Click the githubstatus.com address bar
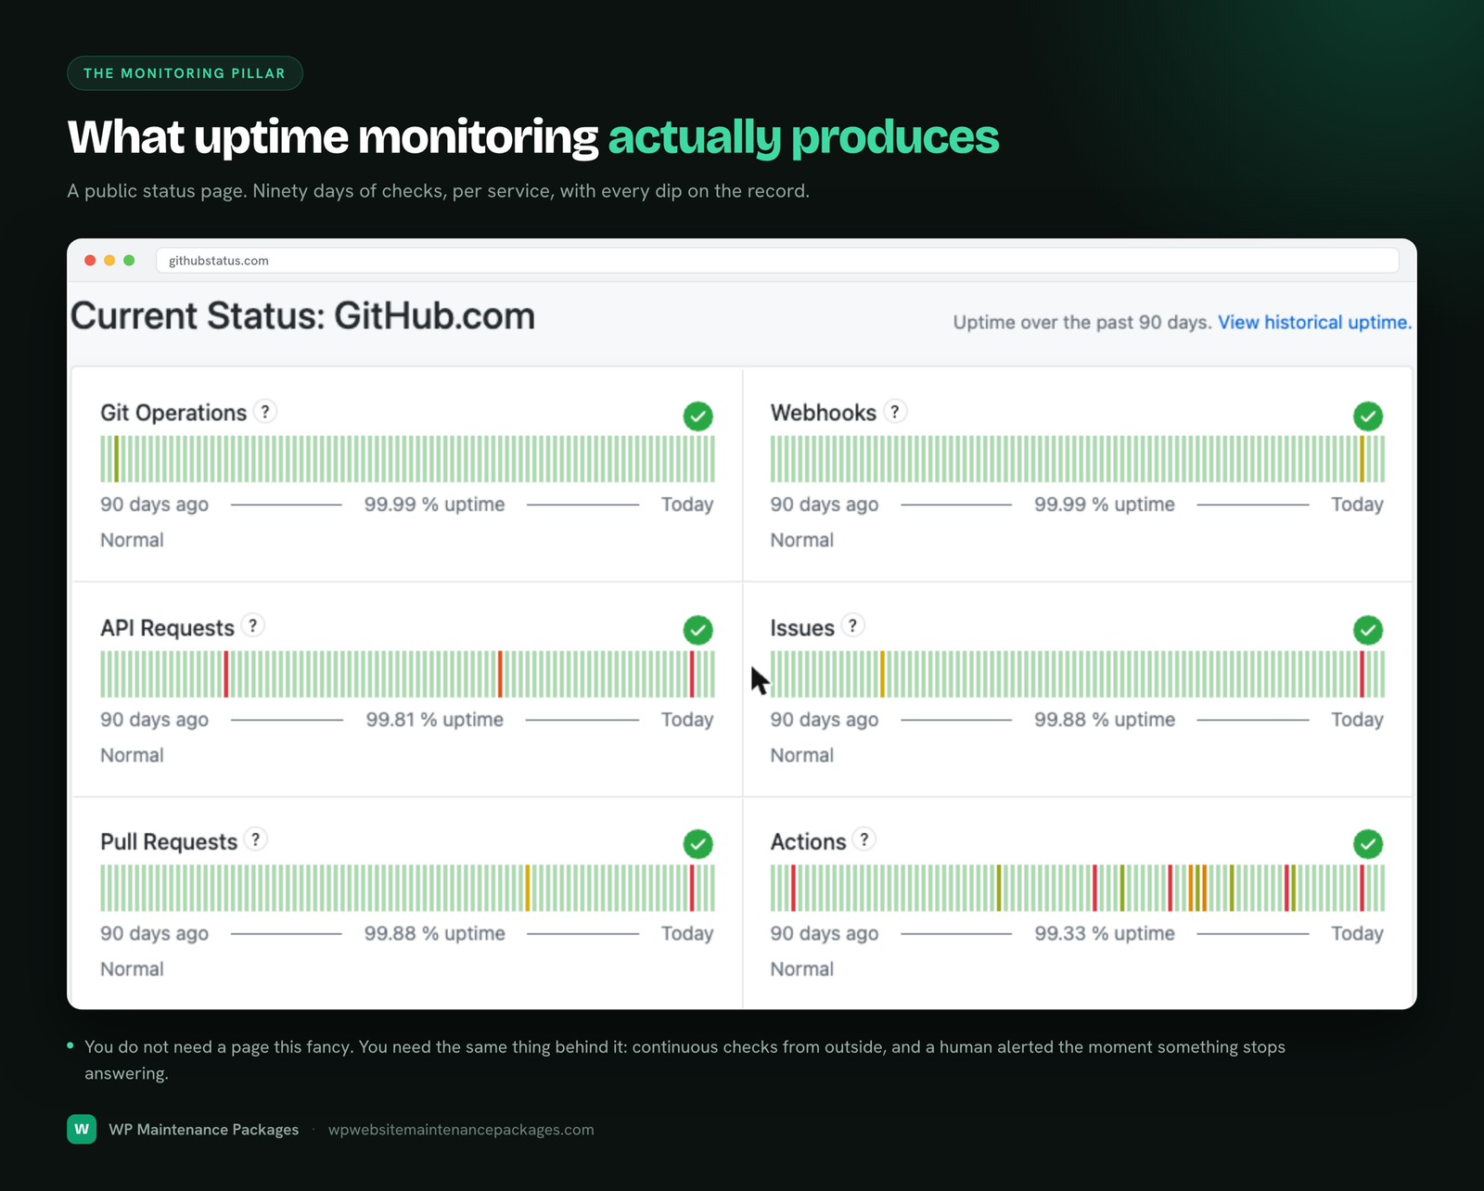Screen dimensions: 1484x1191 [777, 261]
